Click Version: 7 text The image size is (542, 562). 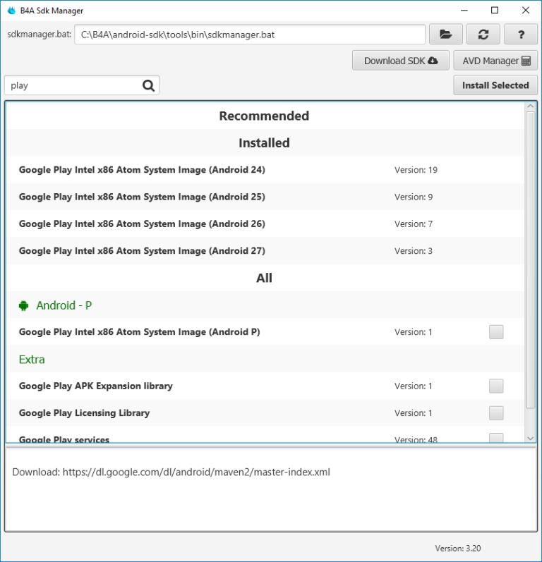414,224
